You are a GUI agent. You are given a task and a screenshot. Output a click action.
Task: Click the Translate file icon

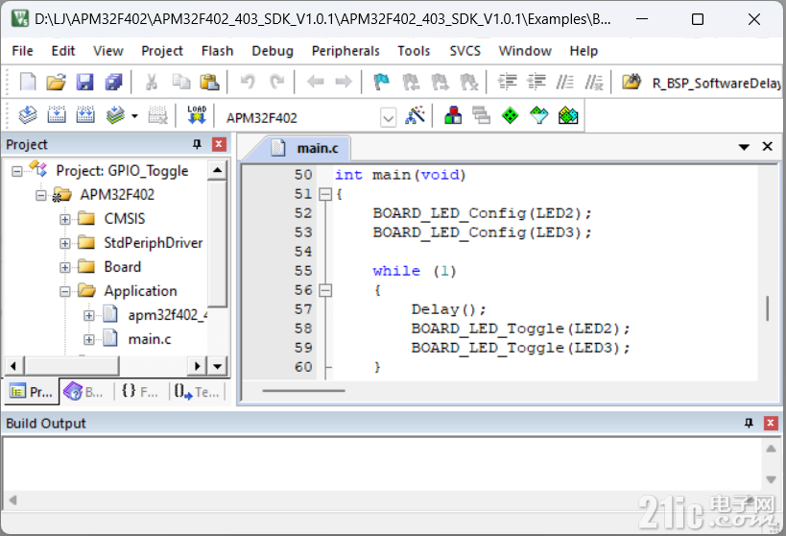[x=28, y=115]
